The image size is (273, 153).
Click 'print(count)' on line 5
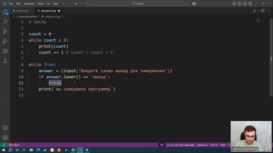click(53, 46)
